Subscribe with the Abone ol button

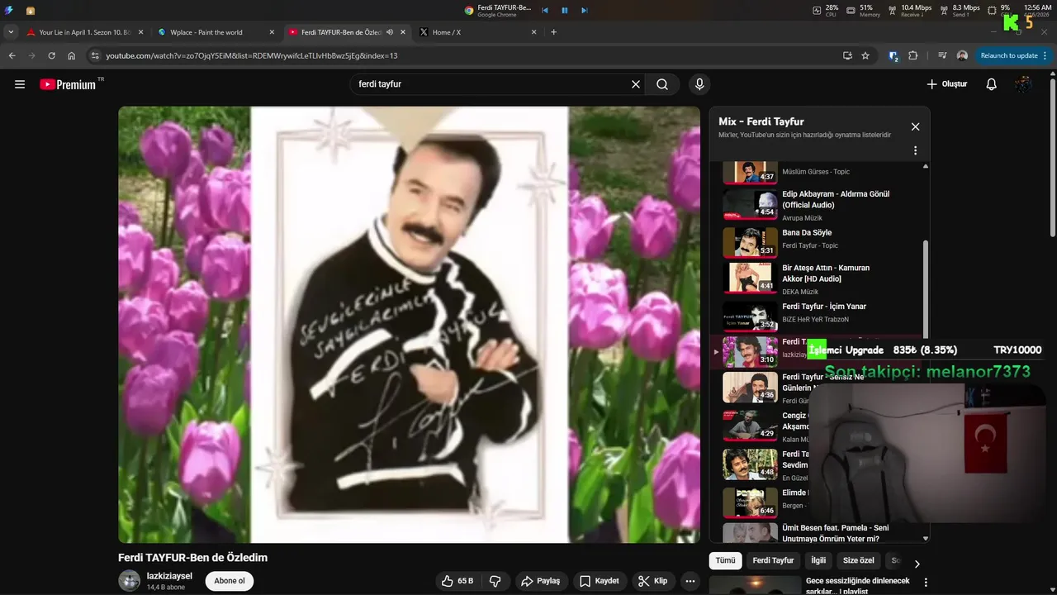click(230, 581)
